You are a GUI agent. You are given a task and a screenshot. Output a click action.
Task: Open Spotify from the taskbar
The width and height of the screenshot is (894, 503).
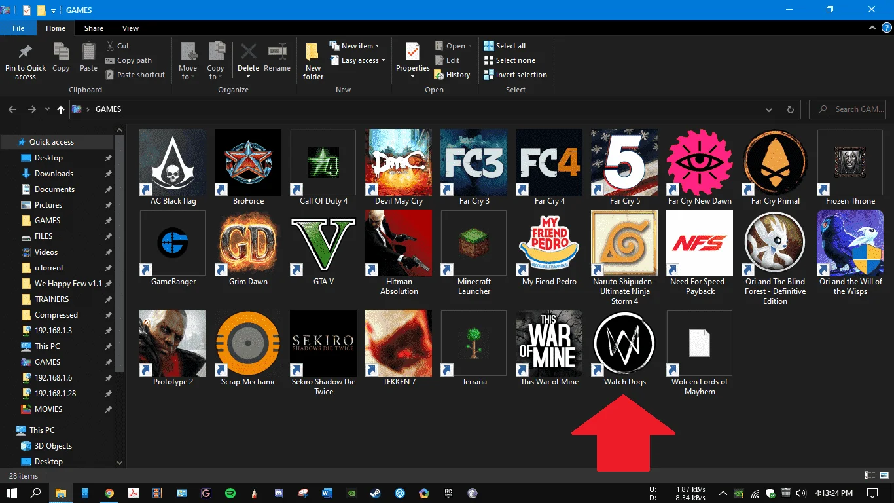pyautogui.click(x=230, y=493)
